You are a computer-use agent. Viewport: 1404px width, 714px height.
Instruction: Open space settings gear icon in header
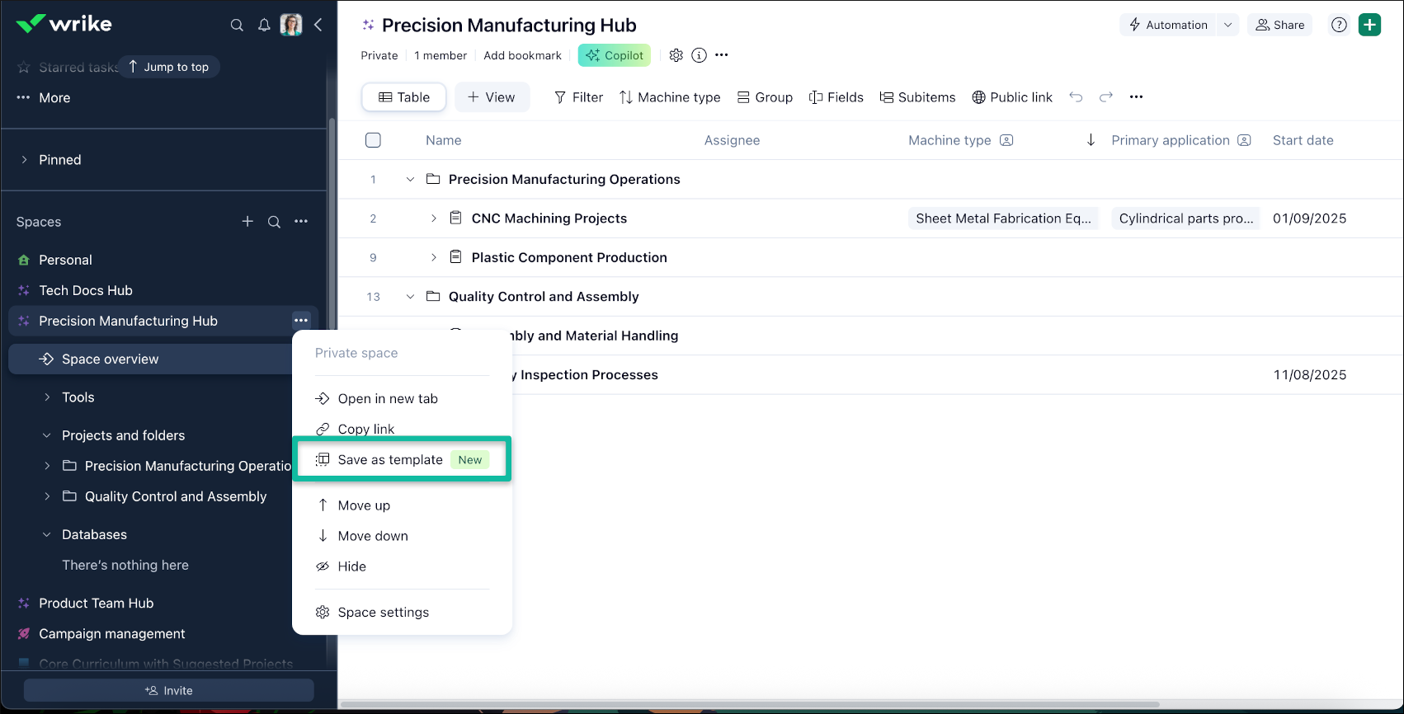pyautogui.click(x=676, y=55)
